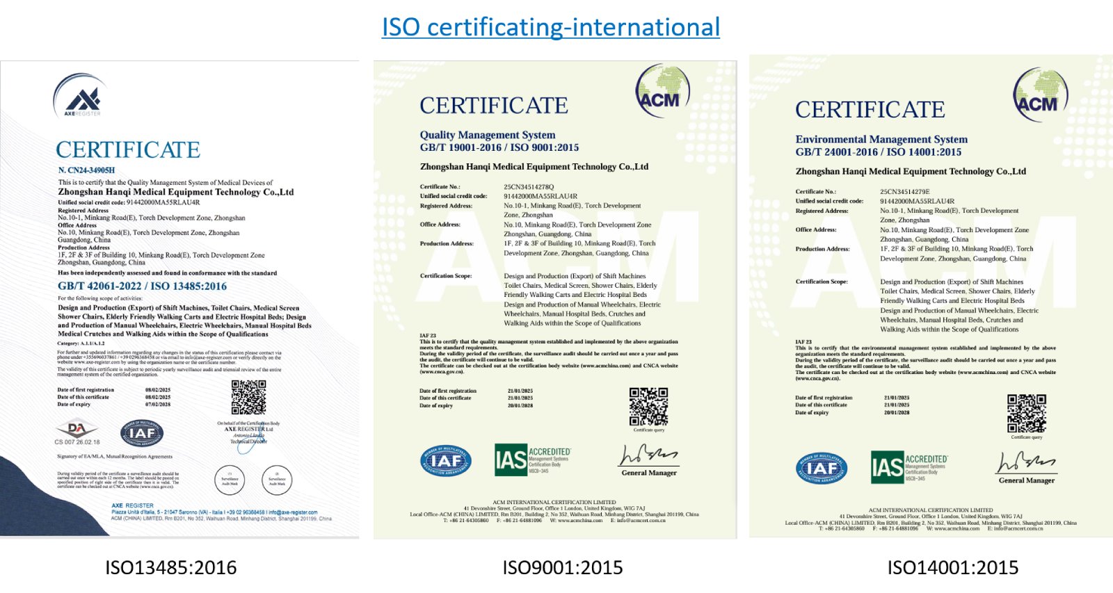Click the IAF seal on the Quality certificate
Image resolution: width=1113 pixels, height=593 pixels.
(x=446, y=461)
